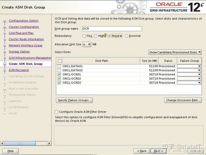
Task: Click the Back button
Action: tap(142, 151)
